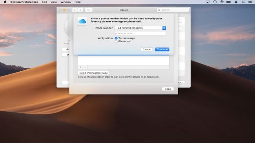Open Time Machine menu bar icon
The height and width of the screenshot is (143, 255).
tap(215, 2)
